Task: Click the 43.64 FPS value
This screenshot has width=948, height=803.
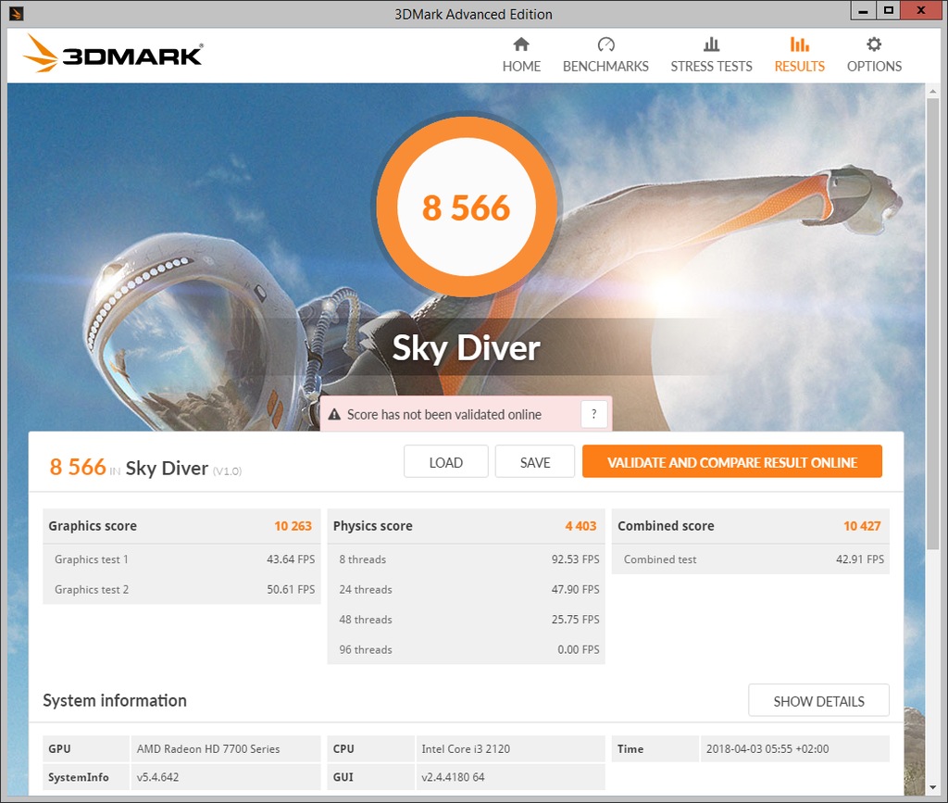Action: [291, 559]
